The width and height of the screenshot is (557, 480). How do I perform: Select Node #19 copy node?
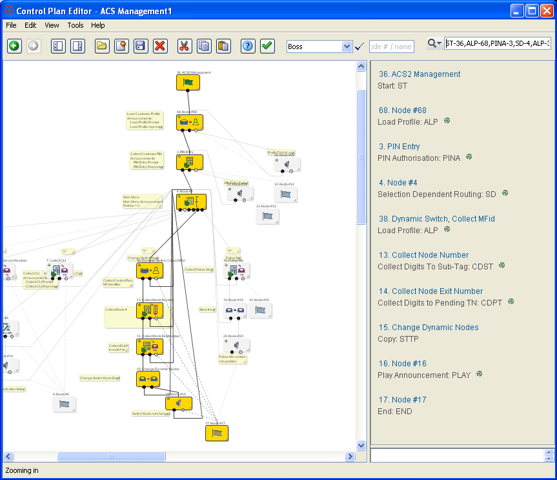tap(235, 310)
